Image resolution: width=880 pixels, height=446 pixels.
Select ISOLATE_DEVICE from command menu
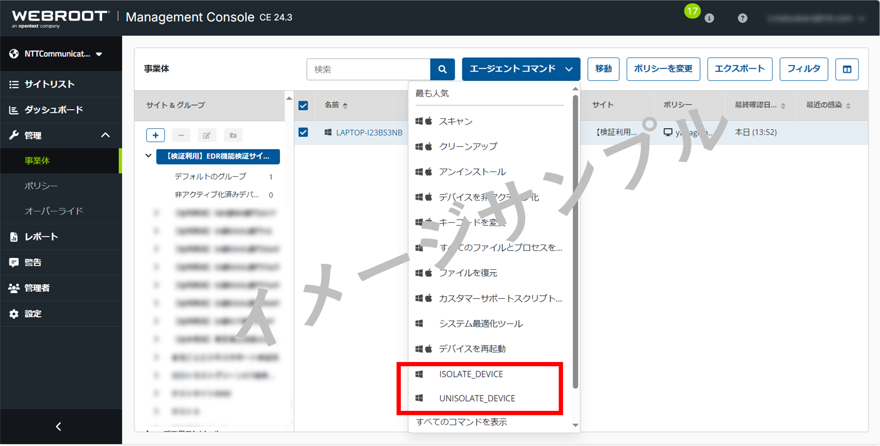tap(470, 374)
